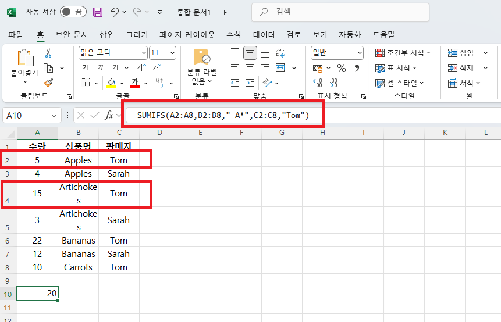The image size is (501, 322).
Task: Increase font size button
Action: click(141, 67)
